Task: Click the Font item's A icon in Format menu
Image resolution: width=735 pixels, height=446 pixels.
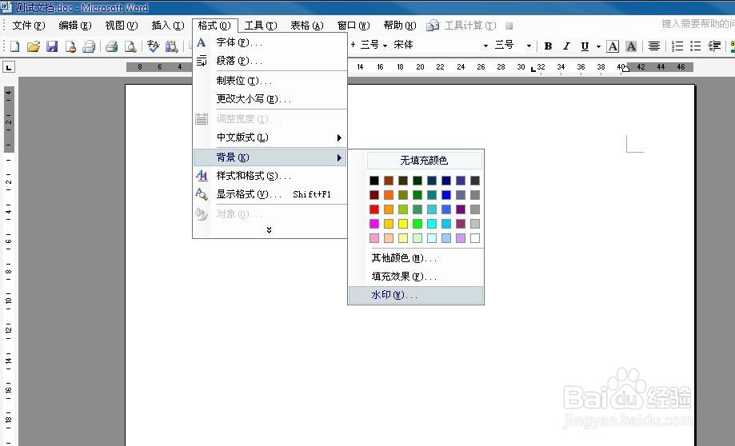Action: (x=201, y=42)
